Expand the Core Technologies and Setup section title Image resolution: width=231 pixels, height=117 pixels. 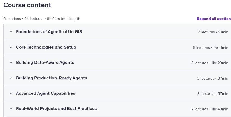pos(46,47)
